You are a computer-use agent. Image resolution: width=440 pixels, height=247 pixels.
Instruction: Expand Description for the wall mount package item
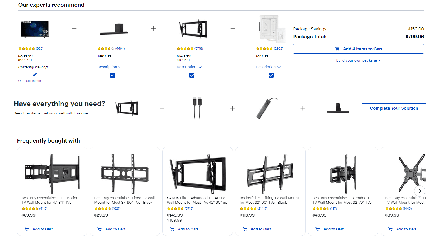click(x=189, y=67)
